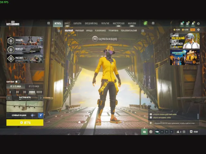The image size is (206, 154).
Task: Open the notifications bell icon
Action: tap(193, 23)
